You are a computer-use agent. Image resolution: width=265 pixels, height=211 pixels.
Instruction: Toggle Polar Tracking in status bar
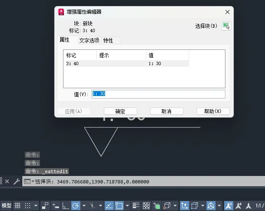[x=75, y=206]
